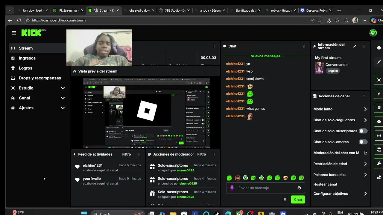The width and height of the screenshot is (383, 215).
Task: Click the pencil icon in right strip
Action: pos(379,62)
